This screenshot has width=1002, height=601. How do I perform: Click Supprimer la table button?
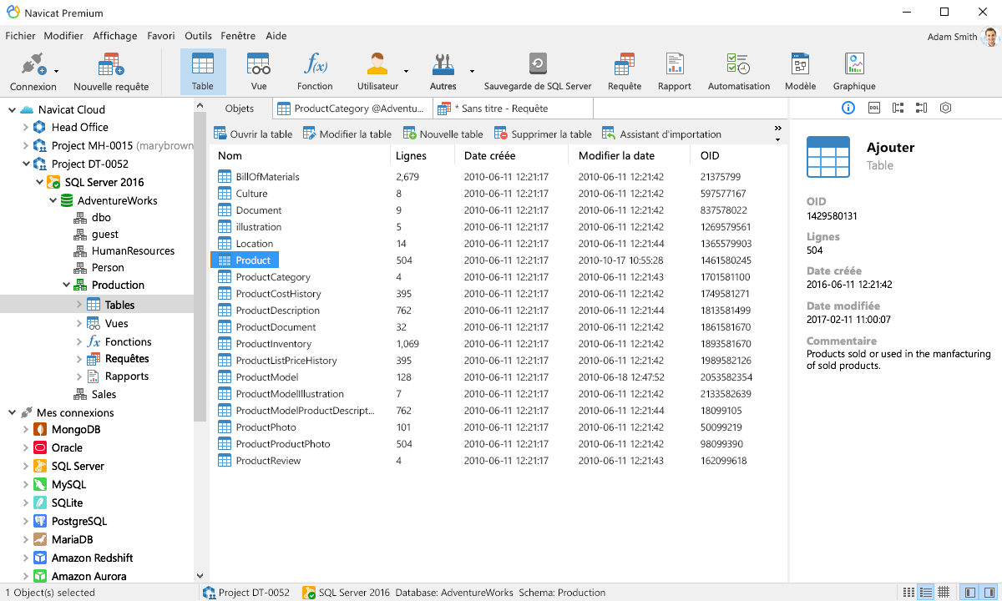pyautogui.click(x=543, y=134)
